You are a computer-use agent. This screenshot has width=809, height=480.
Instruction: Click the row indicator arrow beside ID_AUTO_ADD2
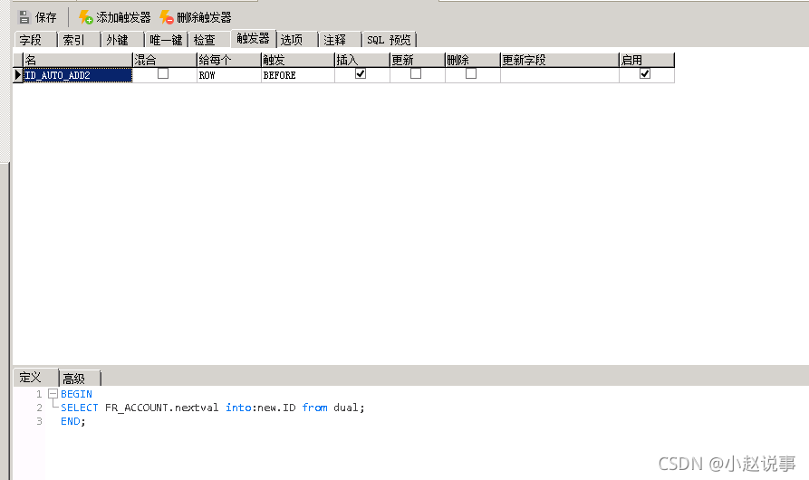coord(18,75)
